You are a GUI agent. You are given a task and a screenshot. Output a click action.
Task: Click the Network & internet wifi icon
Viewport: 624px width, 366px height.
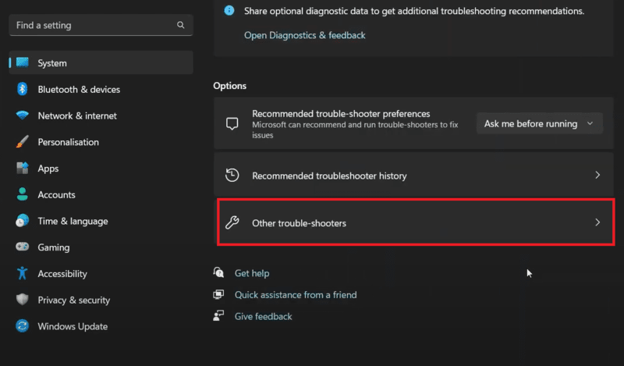(x=23, y=115)
